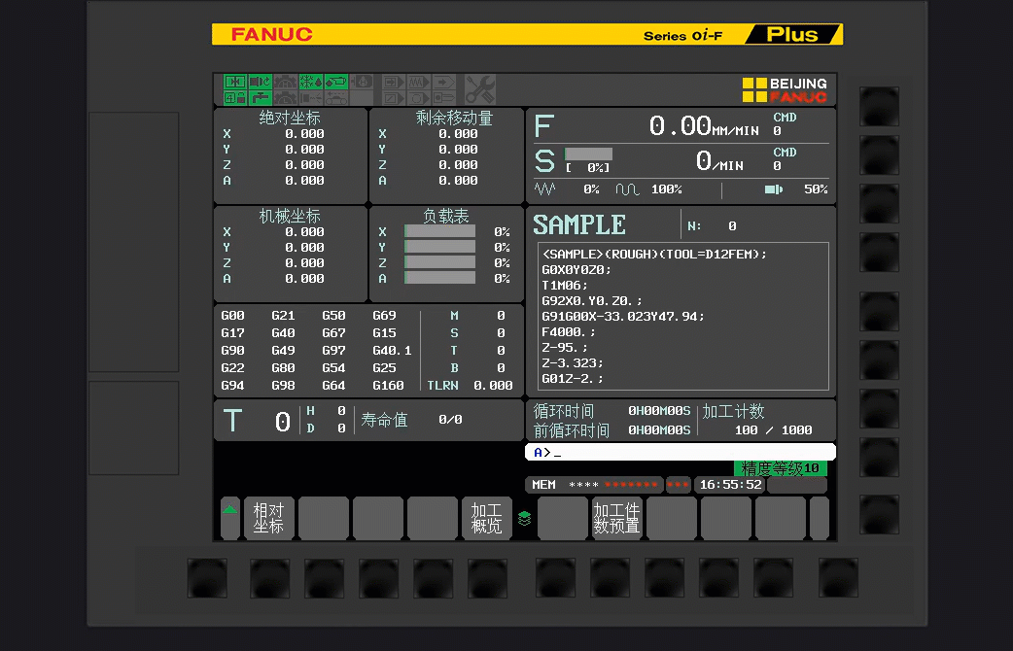Click the feedrate 0.00 MM/MIN display
The height and width of the screenshot is (651, 1013).
(x=704, y=125)
